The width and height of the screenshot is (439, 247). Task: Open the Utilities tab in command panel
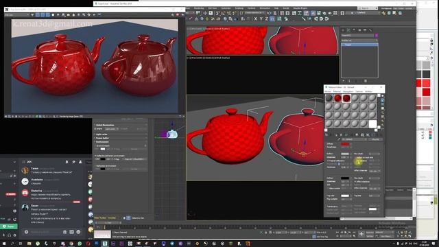[370, 30]
